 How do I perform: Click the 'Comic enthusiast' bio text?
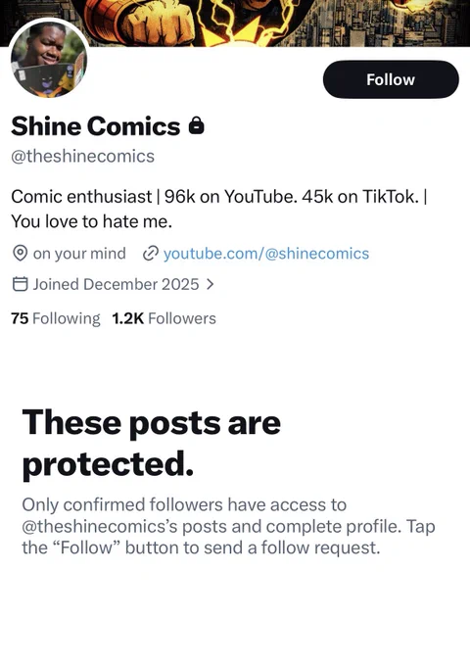coord(81,197)
